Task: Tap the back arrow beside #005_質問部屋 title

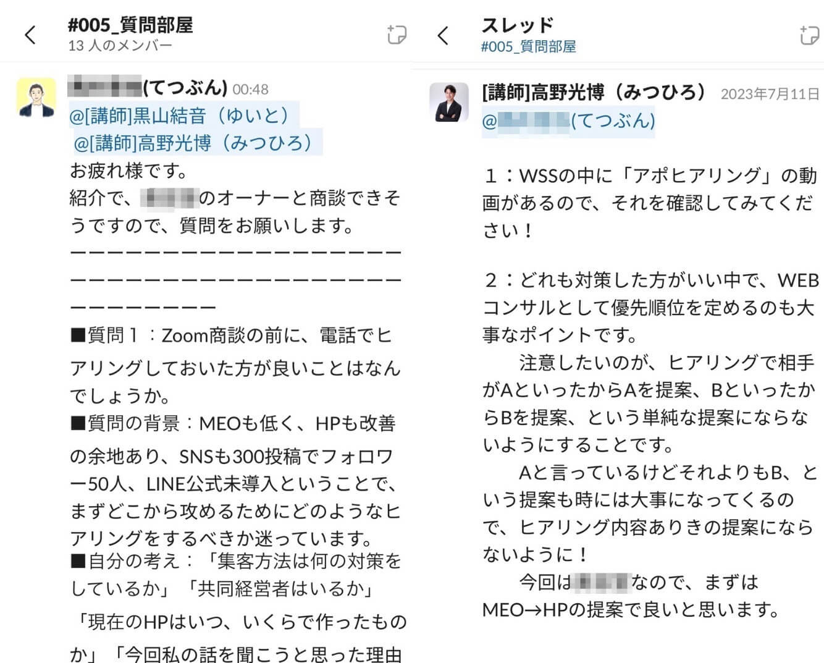Action: point(30,35)
